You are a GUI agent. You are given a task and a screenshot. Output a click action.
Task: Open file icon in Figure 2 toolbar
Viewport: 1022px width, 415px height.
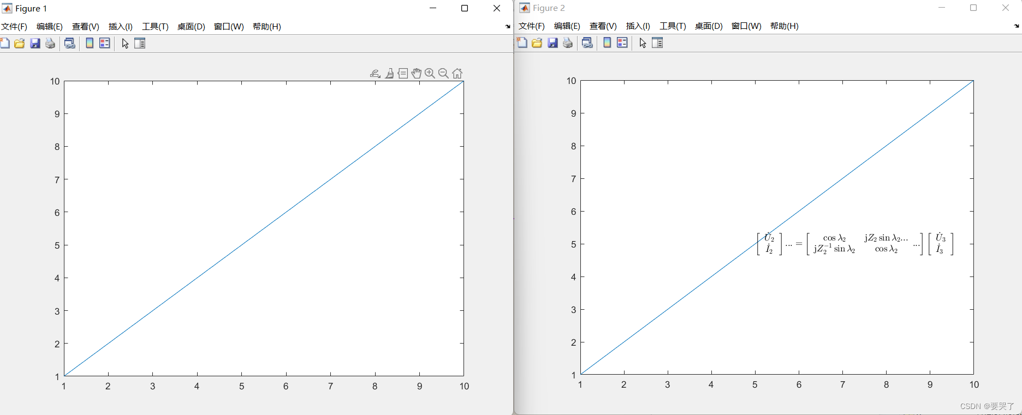point(537,43)
